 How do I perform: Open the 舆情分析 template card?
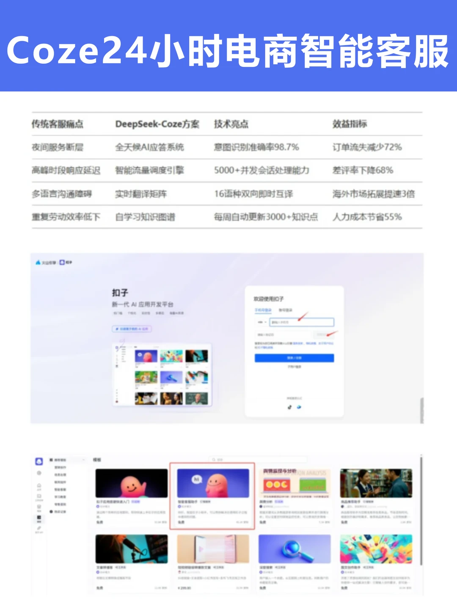click(x=294, y=496)
